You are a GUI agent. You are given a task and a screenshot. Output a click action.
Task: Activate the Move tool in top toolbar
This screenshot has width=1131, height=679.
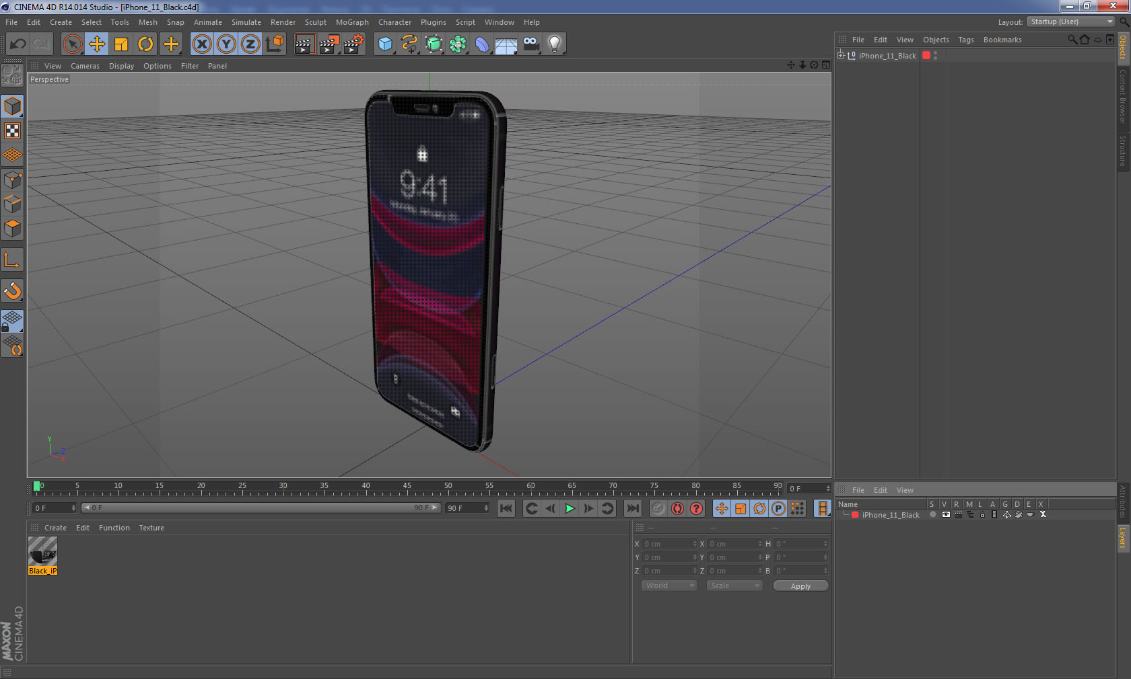click(x=97, y=44)
